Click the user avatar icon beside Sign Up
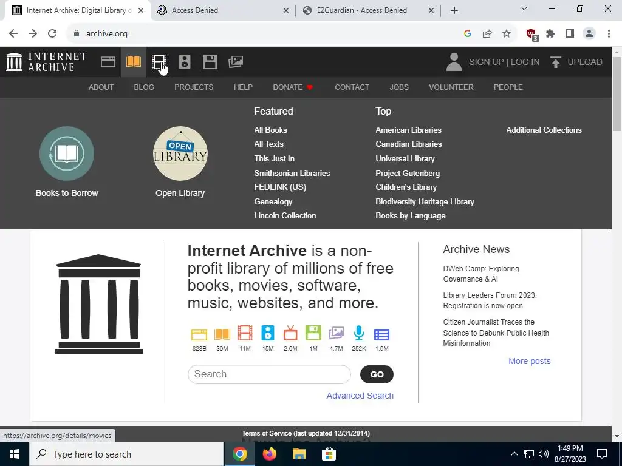 (454, 62)
